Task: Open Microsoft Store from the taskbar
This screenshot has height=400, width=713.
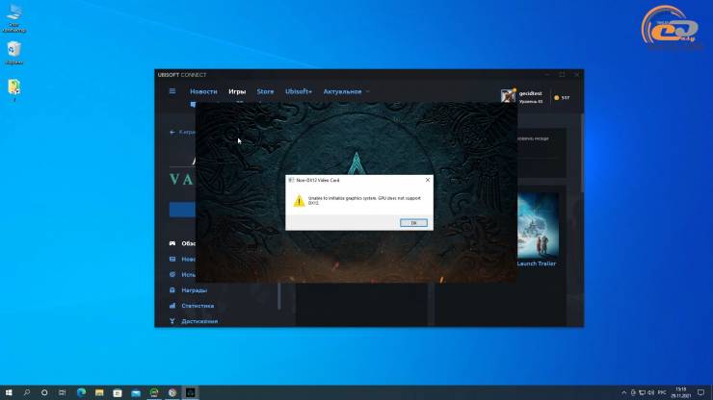Action: 118,392
